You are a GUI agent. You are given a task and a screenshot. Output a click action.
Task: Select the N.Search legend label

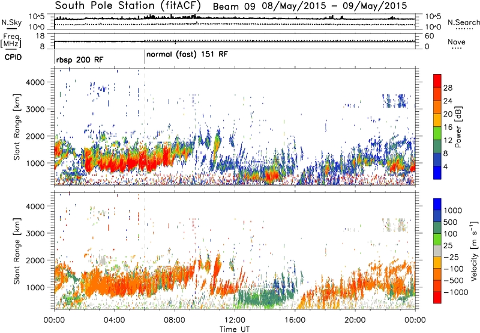pos(463,22)
